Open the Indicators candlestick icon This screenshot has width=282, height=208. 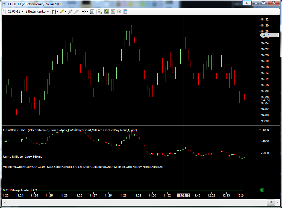pyautogui.click(x=106, y=11)
